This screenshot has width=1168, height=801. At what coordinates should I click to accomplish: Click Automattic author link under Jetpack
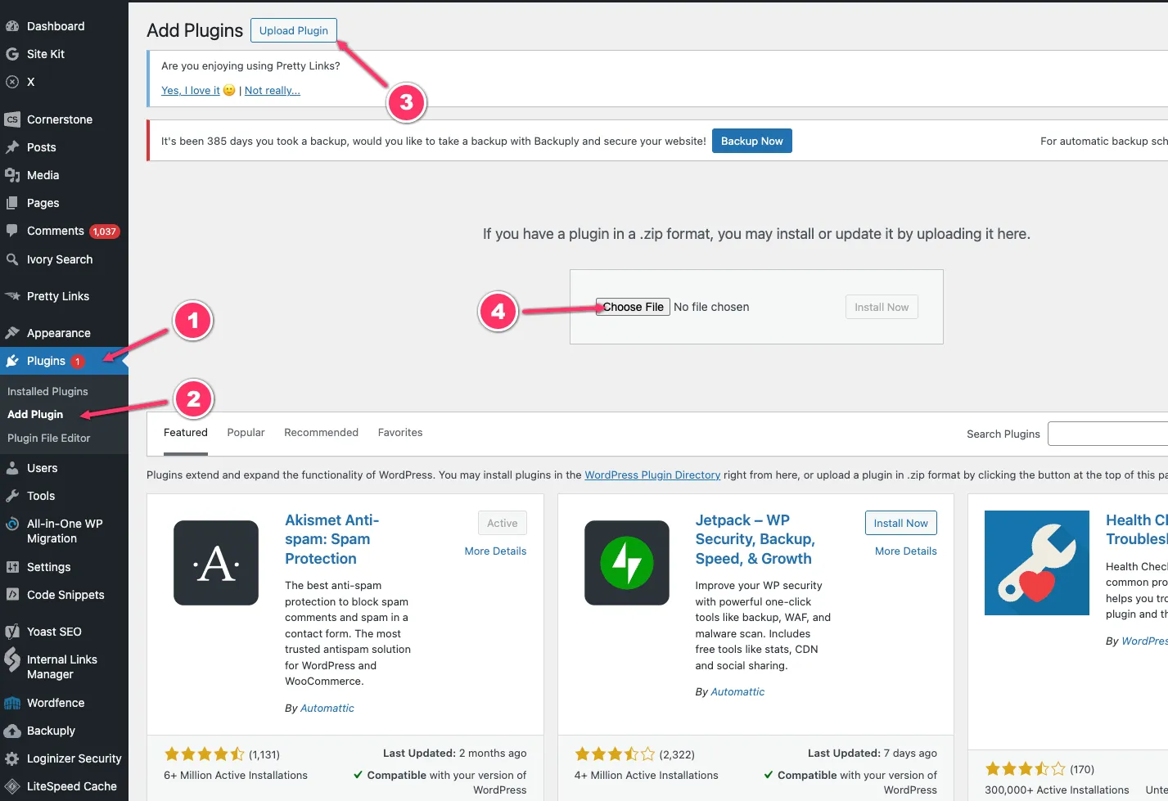[x=737, y=691]
